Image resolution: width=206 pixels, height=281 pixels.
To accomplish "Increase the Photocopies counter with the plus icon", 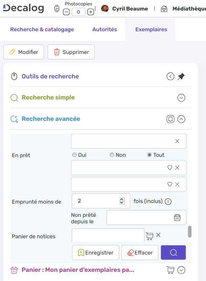I will pyautogui.click(x=90, y=12).
